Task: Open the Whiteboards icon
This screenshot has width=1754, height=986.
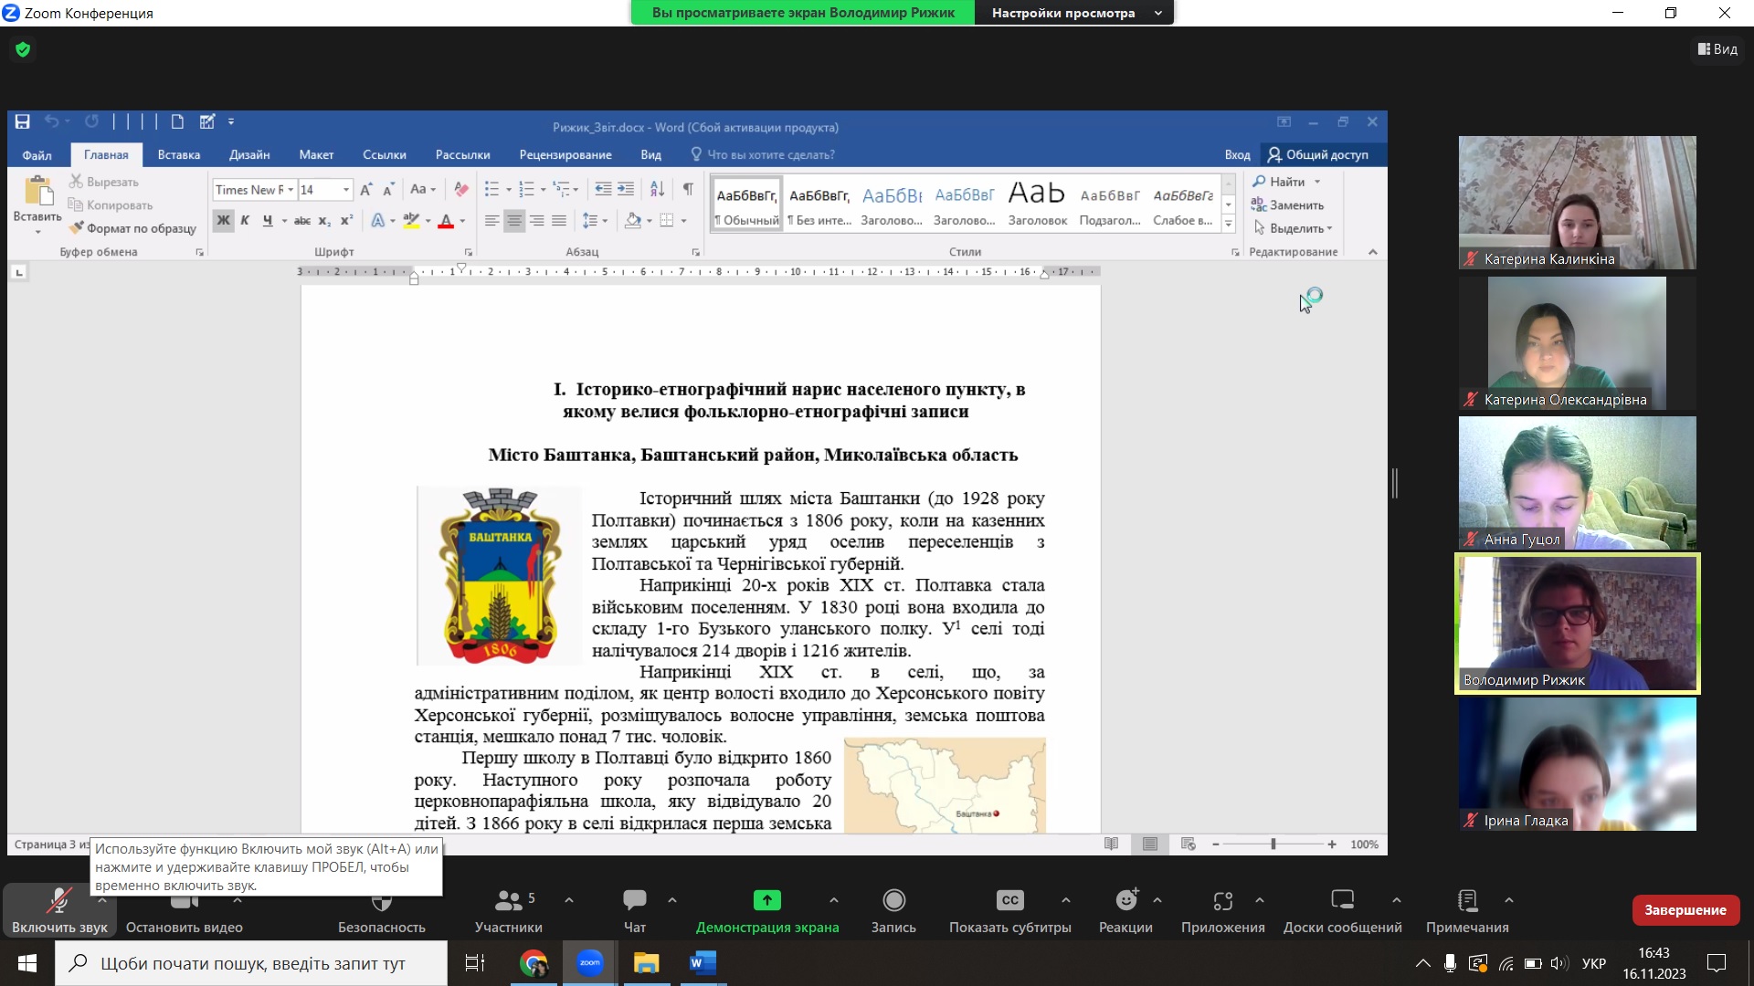Action: coord(1342,901)
